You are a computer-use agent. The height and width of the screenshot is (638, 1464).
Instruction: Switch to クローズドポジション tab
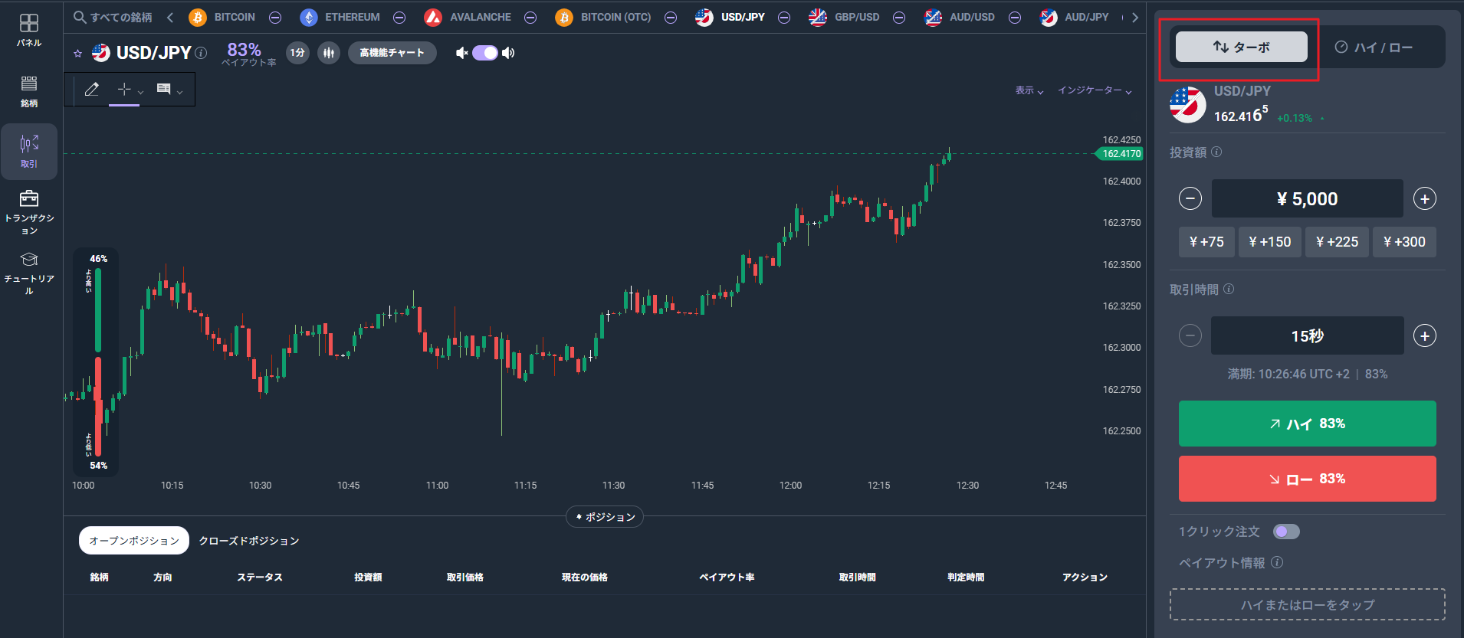249,541
